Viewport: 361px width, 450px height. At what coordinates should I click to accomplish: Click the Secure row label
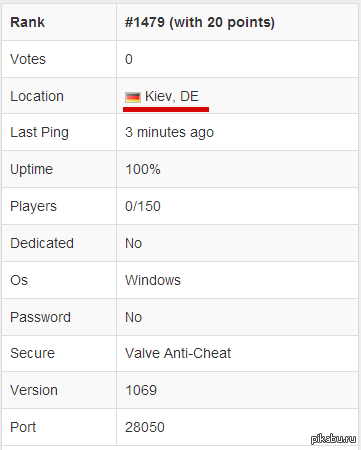coord(32,353)
